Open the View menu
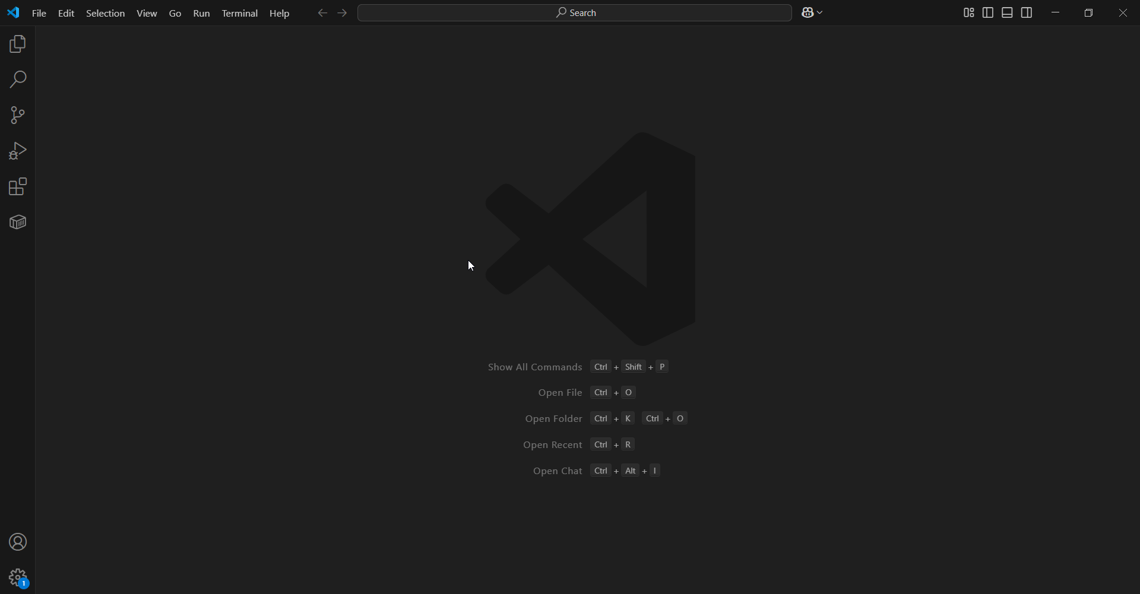The width and height of the screenshot is (1140, 594). [147, 13]
